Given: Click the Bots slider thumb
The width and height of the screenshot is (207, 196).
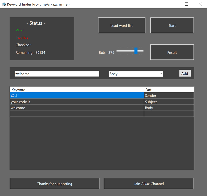Looking at the screenshot, I should coord(136,51).
